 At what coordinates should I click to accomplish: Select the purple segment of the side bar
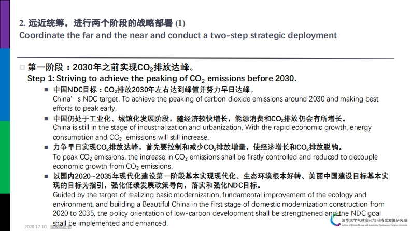[x=5, y=24]
